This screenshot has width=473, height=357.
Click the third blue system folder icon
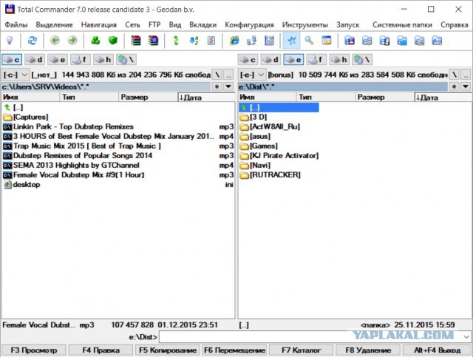coord(384,41)
